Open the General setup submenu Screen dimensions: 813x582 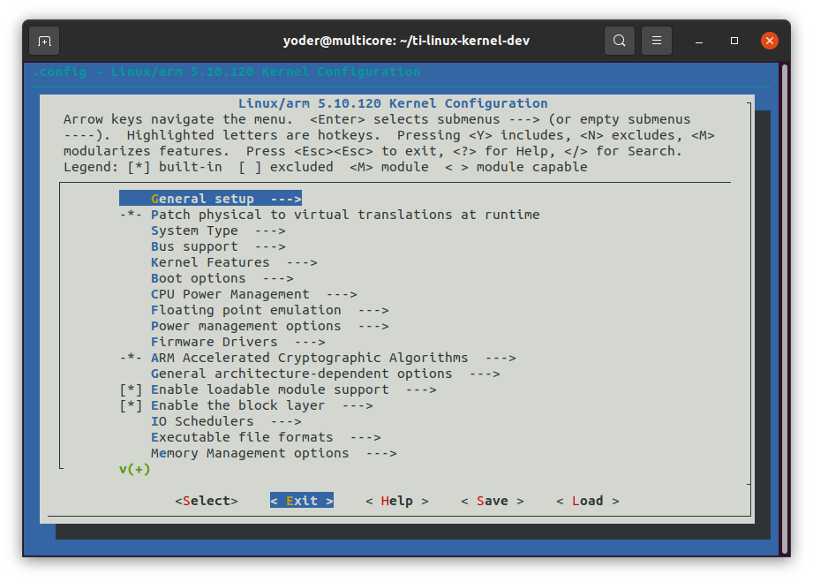[x=210, y=199]
